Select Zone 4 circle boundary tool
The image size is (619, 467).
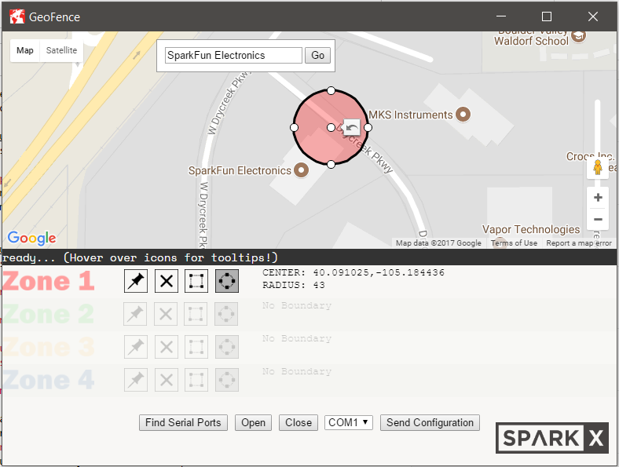(x=226, y=380)
